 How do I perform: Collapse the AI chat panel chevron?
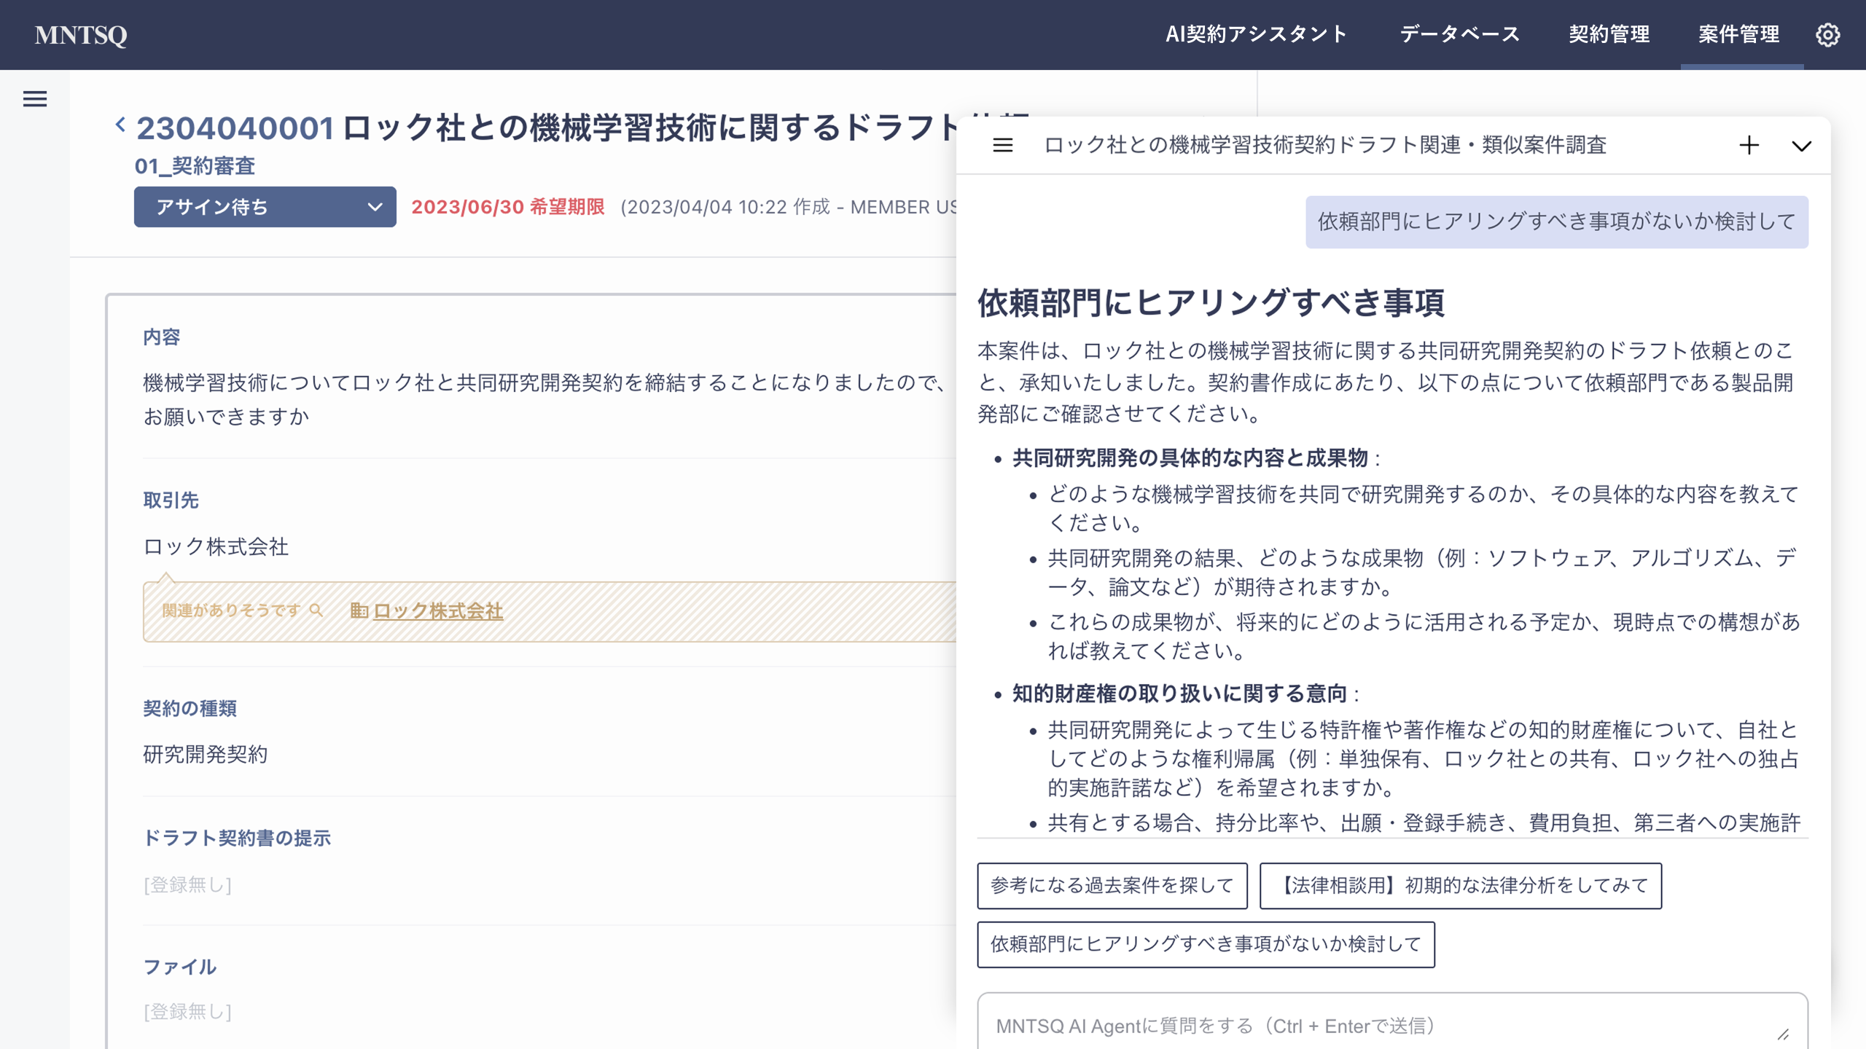pyautogui.click(x=1801, y=146)
